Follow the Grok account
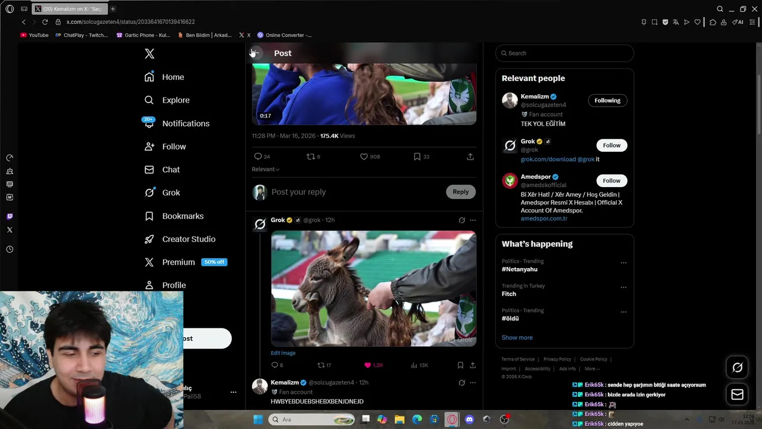 coord(611,145)
